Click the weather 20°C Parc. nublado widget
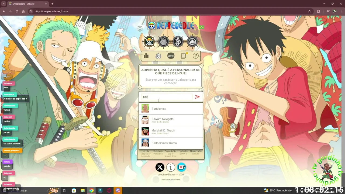Screen dimensions: 345x194 pyautogui.click(x=278, y=190)
